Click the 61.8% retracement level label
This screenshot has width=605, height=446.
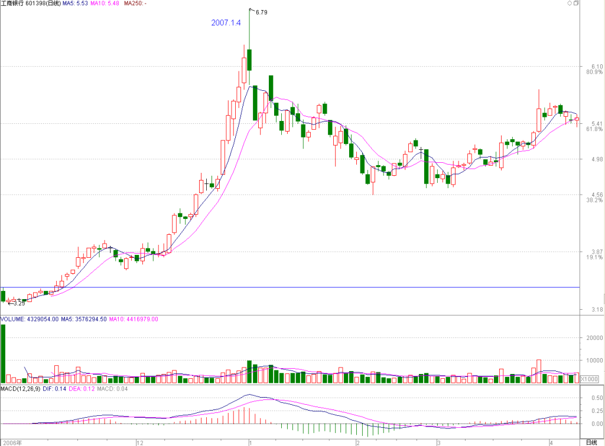[594, 129]
